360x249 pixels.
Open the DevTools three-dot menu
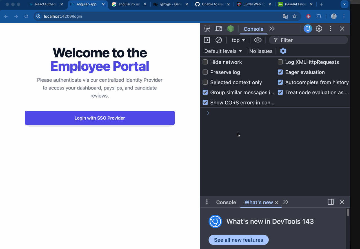(x=330, y=28)
